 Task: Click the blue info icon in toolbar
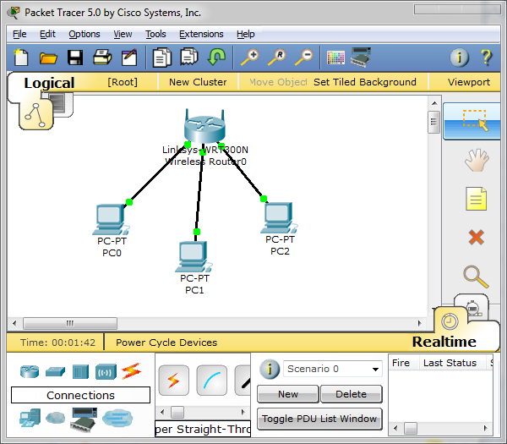coord(460,58)
